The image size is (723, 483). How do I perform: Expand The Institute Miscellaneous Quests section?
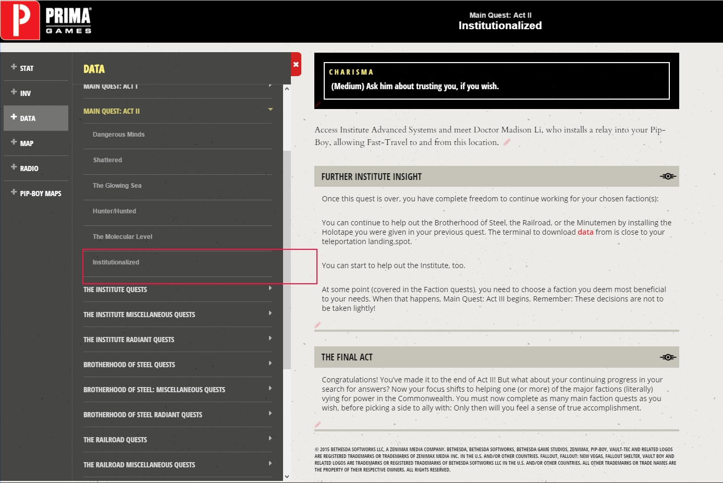coord(178,315)
